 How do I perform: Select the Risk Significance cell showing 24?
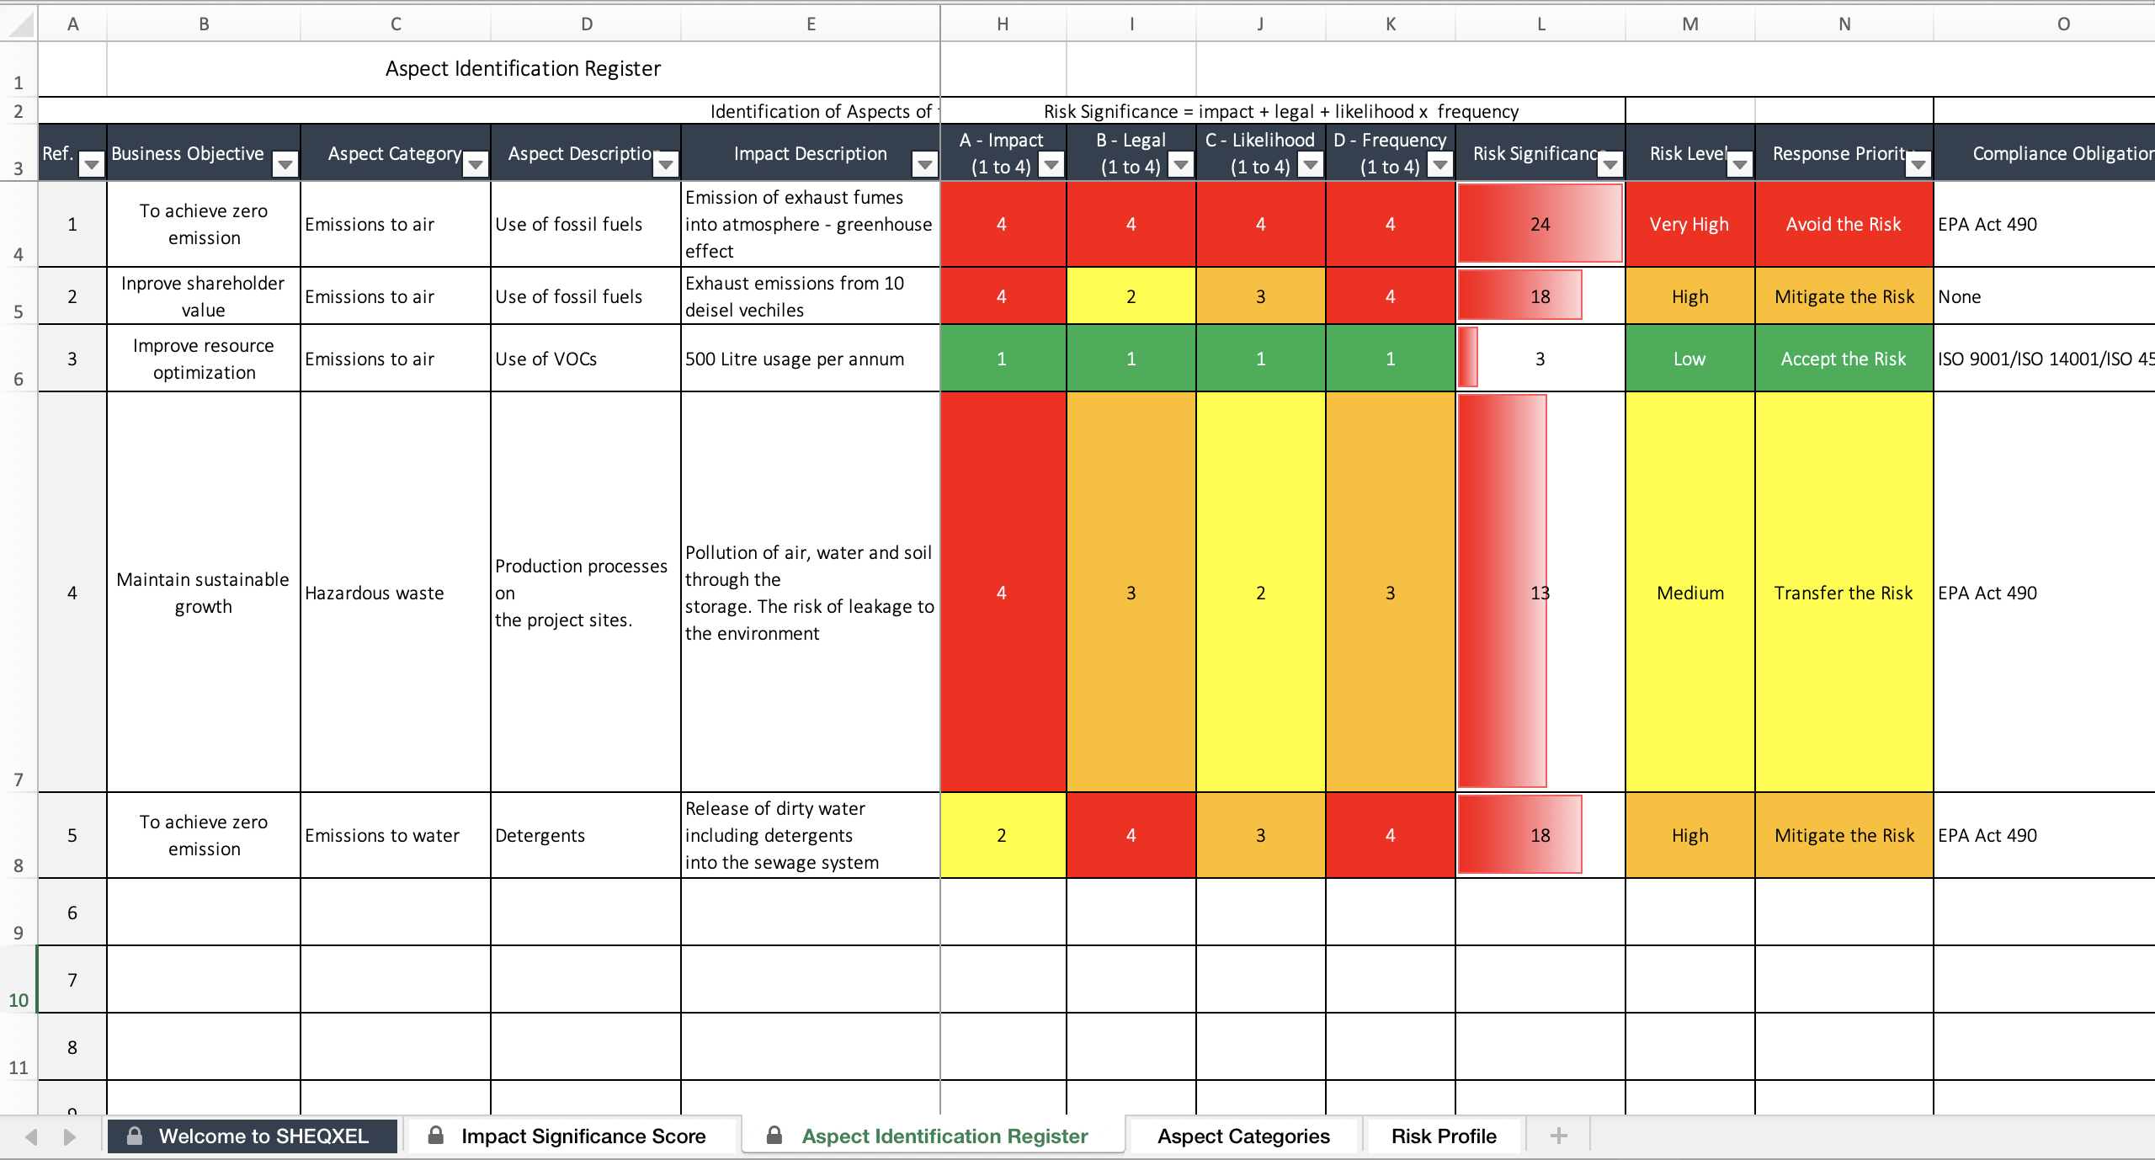point(1540,224)
